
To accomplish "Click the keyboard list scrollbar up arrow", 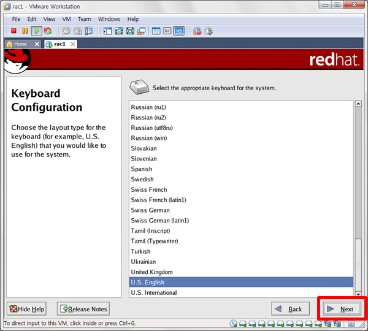I will pyautogui.click(x=358, y=104).
